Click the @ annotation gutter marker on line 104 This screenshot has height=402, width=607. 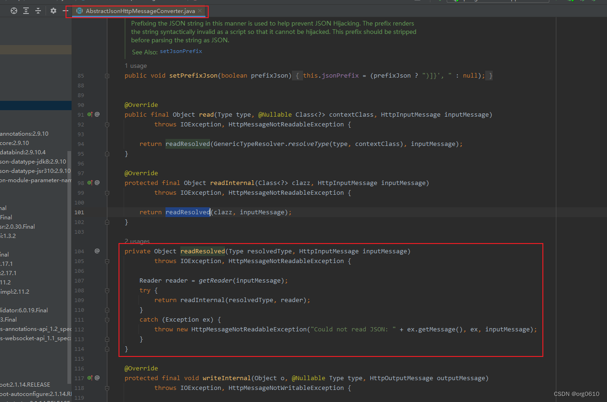pyautogui.click(x=97, y=251)
